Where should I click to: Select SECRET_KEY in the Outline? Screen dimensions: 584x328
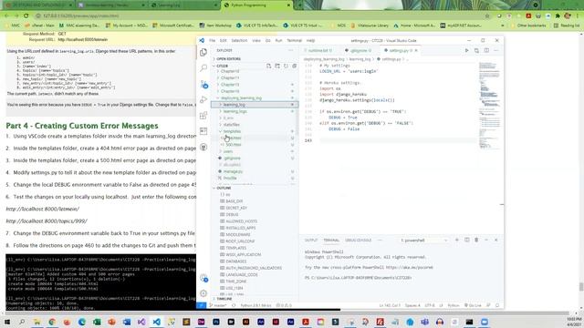(x=236, y=209)
